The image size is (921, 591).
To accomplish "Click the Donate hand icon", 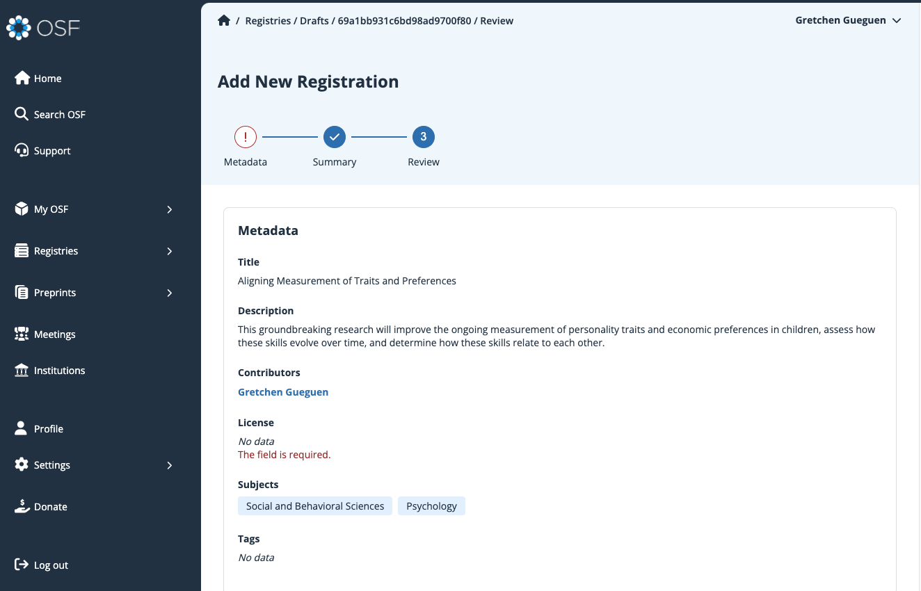I will pyautogui.click(x=22, y=506).
